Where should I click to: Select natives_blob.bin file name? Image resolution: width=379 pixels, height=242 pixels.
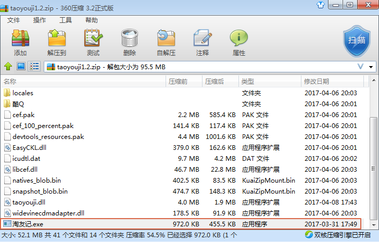point(36,181)
